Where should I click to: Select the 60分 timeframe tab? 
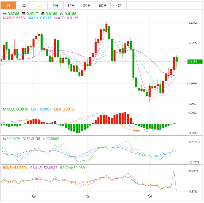tap(103, 6)
